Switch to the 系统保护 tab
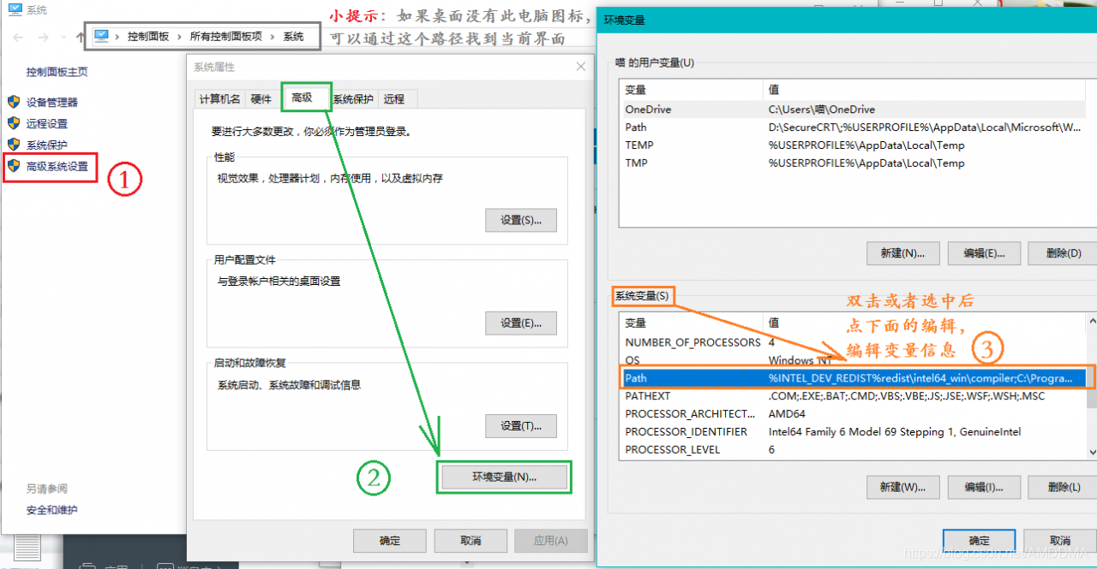Screen dimensions: 1097x569 pyautogui.click(x=353, y=99)
